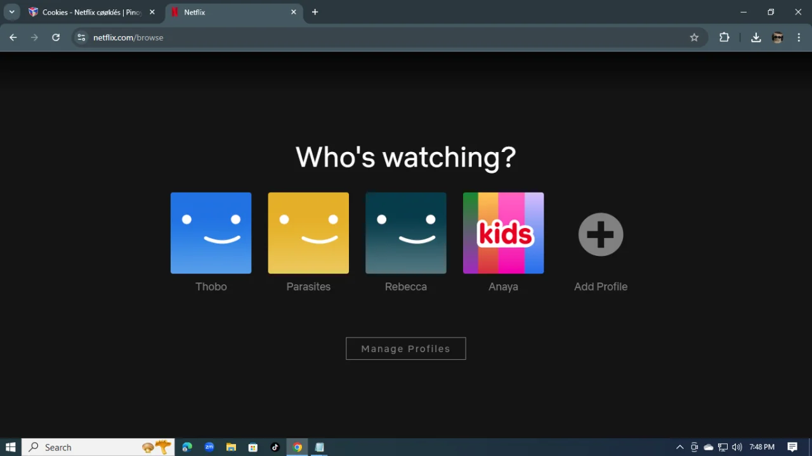Open TikTok from the taskbar
This screenshot has width=812, height=456.
[x=275, y=447]
